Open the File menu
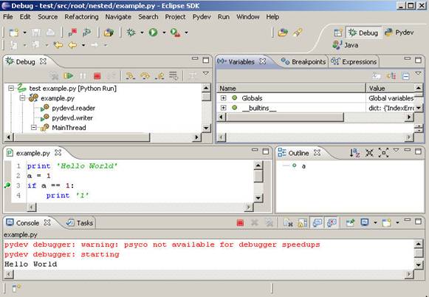 [x=8, y=17]
